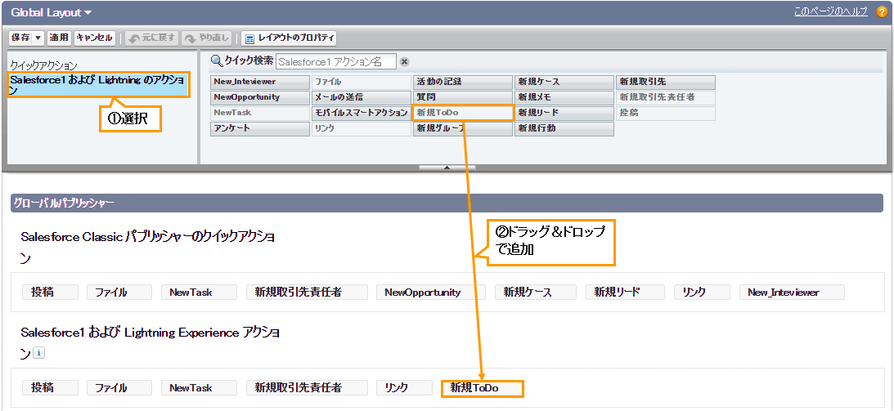
Task: Select メールの送信 in the action palette
Action: click(361, 97)
